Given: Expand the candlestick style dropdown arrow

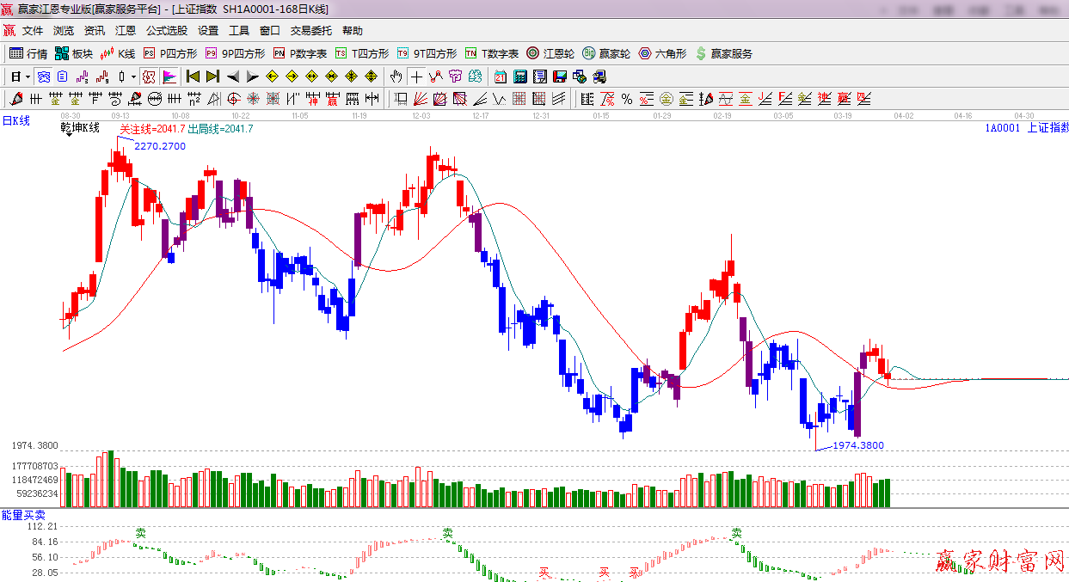Looking at the screenshot, I should 133,77.
